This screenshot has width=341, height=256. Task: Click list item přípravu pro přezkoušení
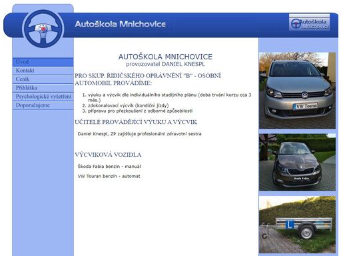click(140, 111)
